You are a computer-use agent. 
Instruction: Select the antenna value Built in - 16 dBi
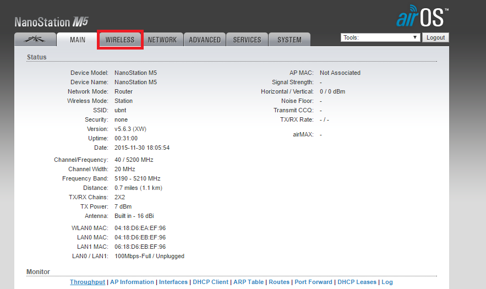tap(134, 216)
